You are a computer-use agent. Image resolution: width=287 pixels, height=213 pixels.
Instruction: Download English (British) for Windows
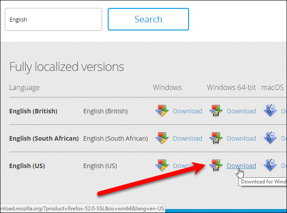click(188, 111)
